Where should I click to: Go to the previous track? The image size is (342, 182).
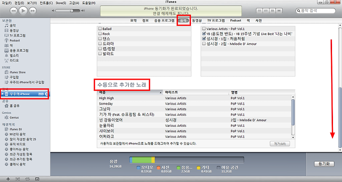(13, 11)
